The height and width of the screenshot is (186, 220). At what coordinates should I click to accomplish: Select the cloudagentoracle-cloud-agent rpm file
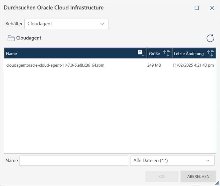coord(55,65)
